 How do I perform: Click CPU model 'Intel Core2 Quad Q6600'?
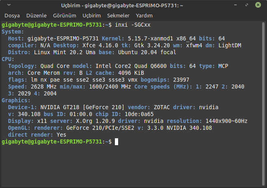[x=131, y=66]
